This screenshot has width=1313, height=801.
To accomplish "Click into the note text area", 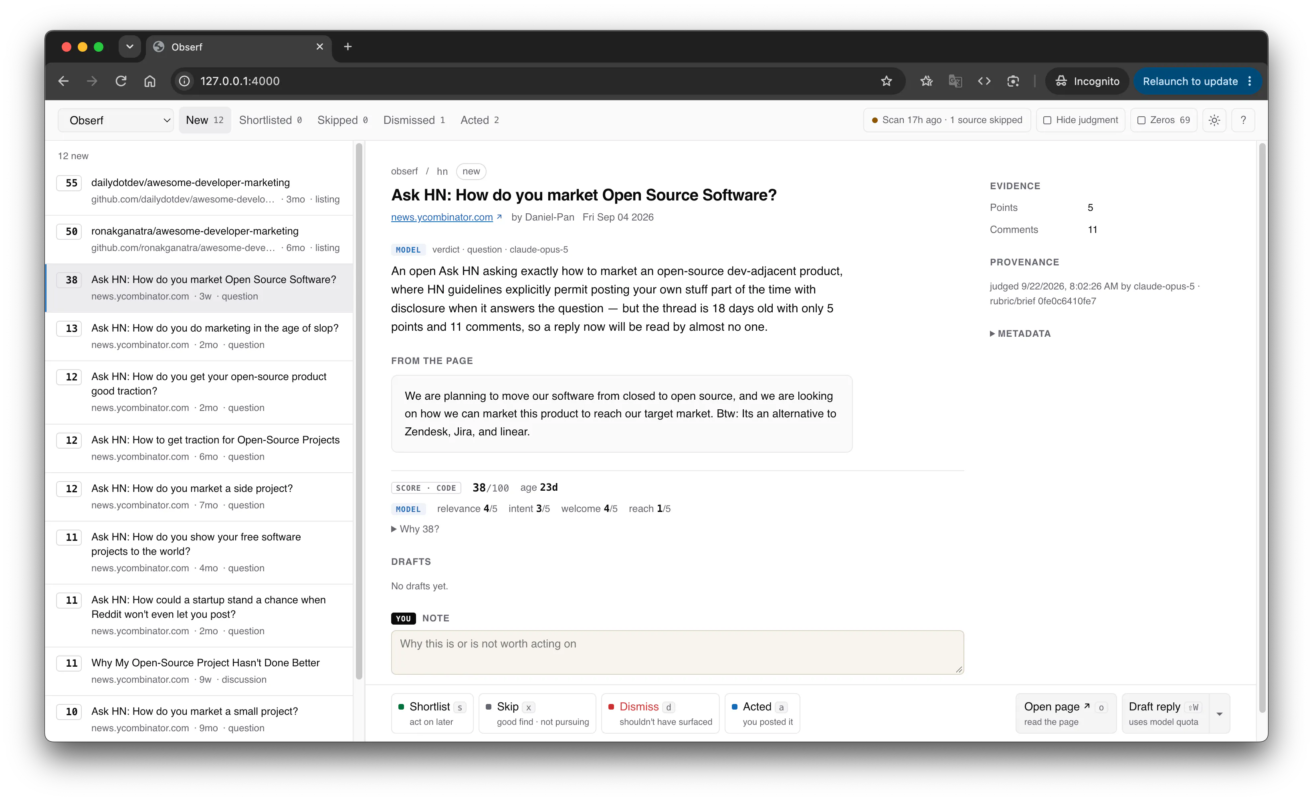I will 677,652.
